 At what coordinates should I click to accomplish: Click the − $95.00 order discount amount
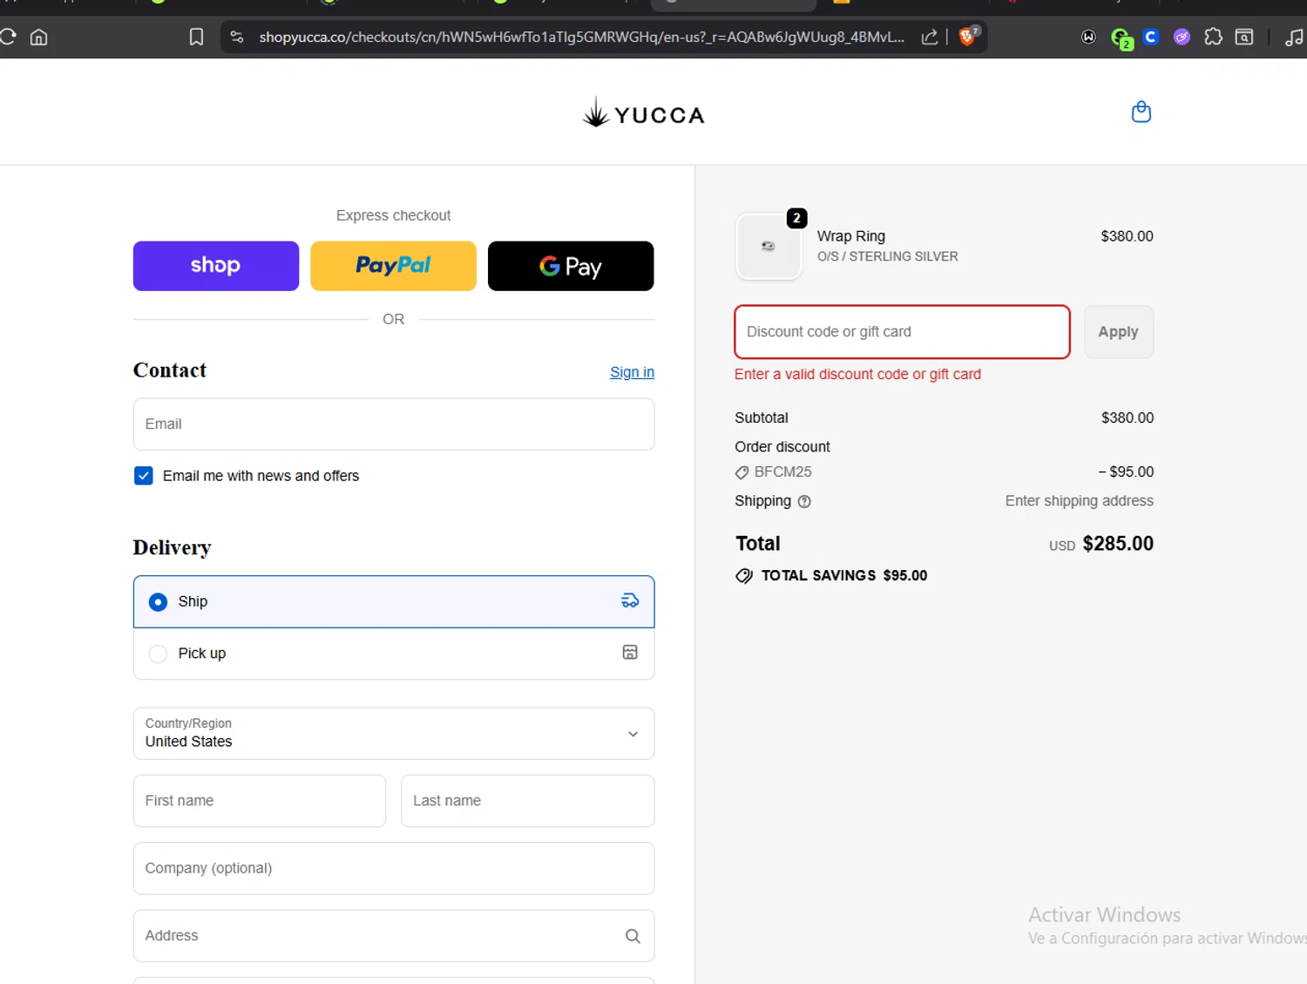[x=1126, y=472]
